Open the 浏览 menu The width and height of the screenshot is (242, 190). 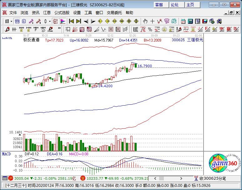(x=24, y=12)
